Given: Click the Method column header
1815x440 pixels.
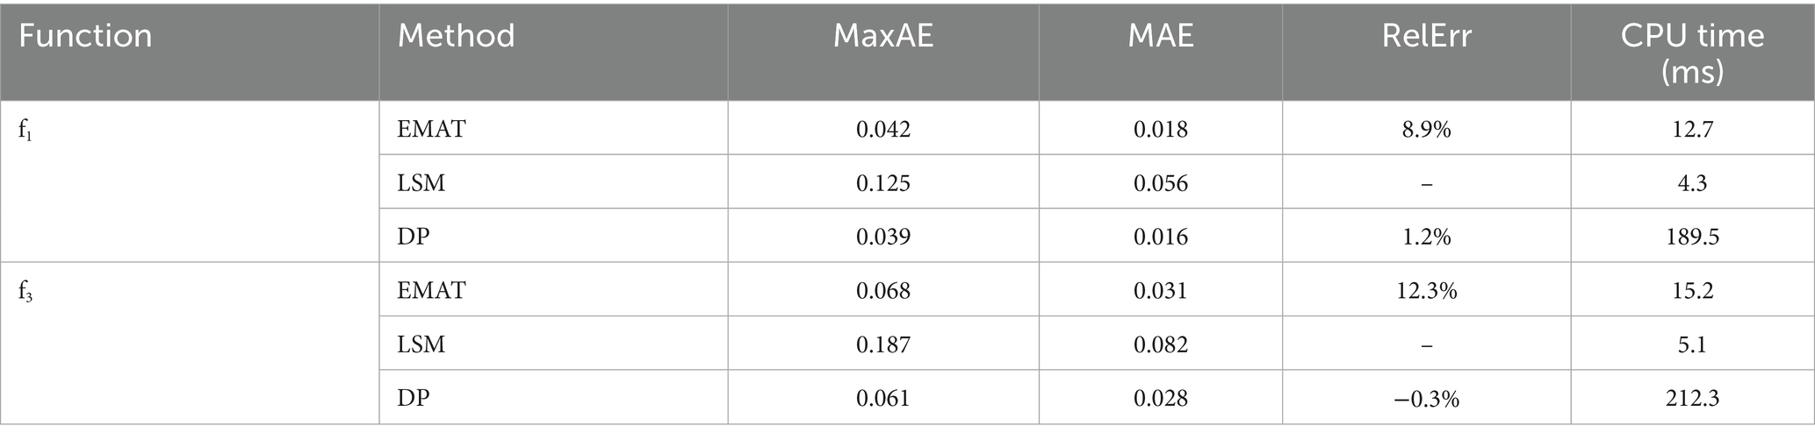Looking at the screenshot, I should click(x=456, y=36).
